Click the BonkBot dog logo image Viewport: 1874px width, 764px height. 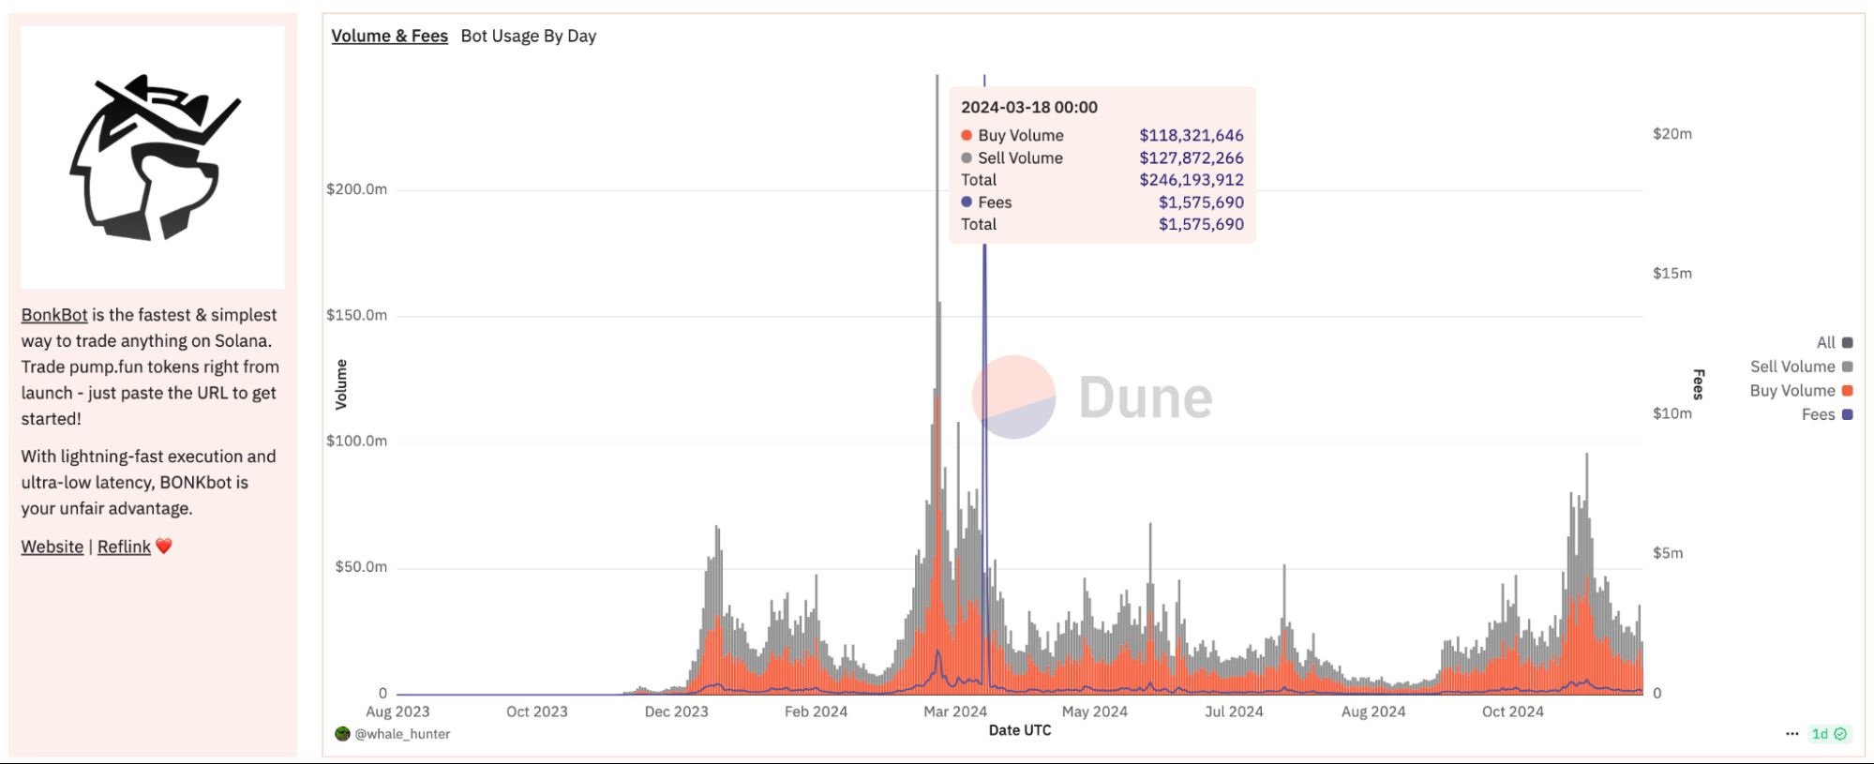153,157
